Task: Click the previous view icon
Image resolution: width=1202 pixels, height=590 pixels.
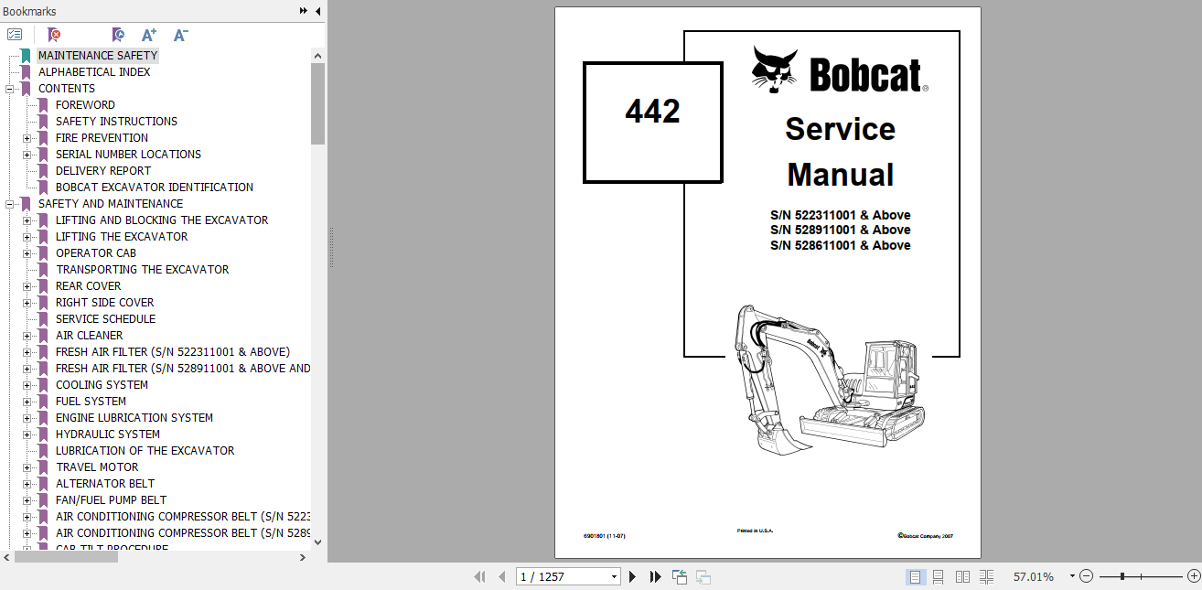Action: (x=680, y=576)
